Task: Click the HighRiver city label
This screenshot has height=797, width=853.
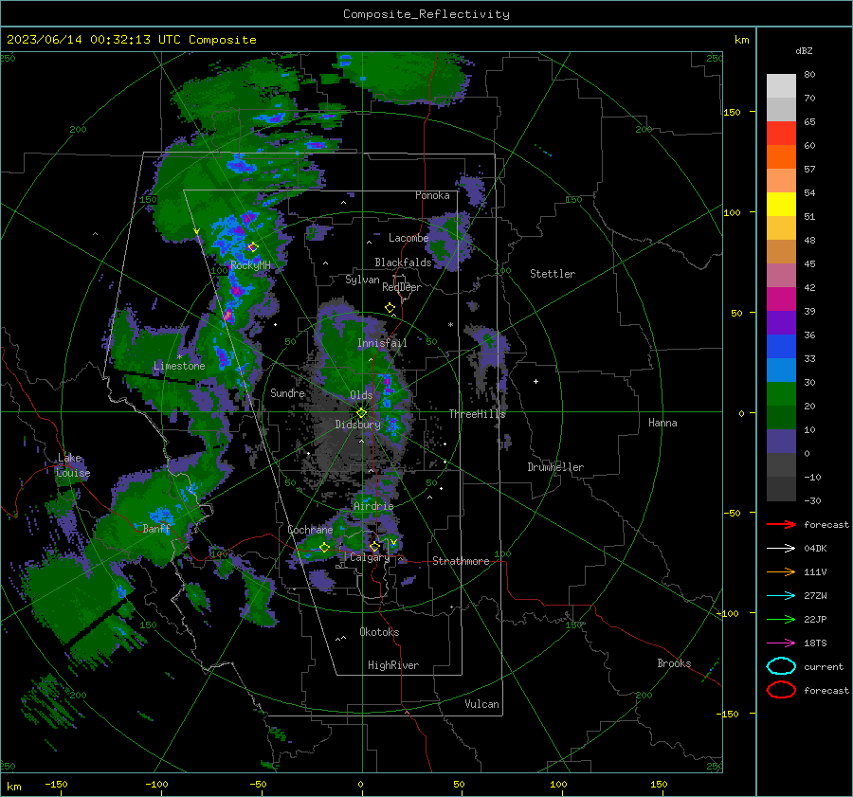Action: 393,665
